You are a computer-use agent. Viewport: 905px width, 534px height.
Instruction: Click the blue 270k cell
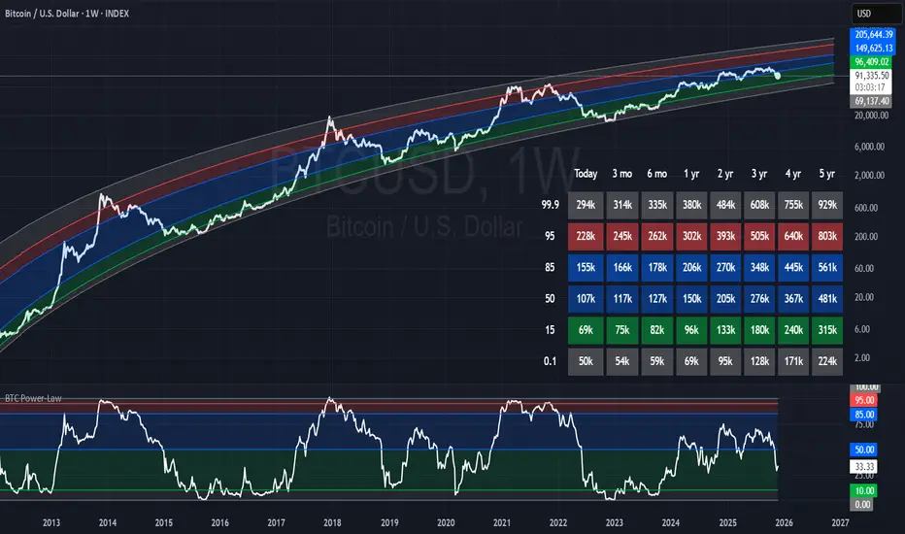click(x=725, y=267)
